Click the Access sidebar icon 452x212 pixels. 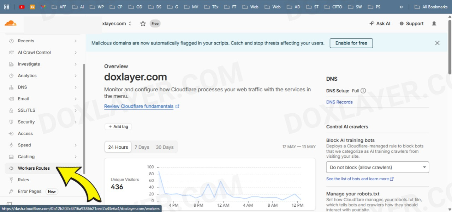pos(11,134)
